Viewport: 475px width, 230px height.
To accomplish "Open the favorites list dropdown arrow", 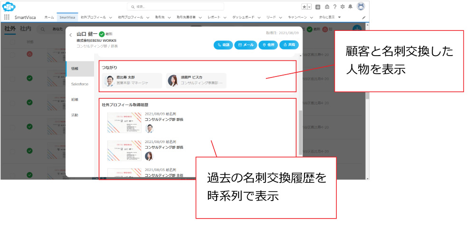I will coord(310,7).
